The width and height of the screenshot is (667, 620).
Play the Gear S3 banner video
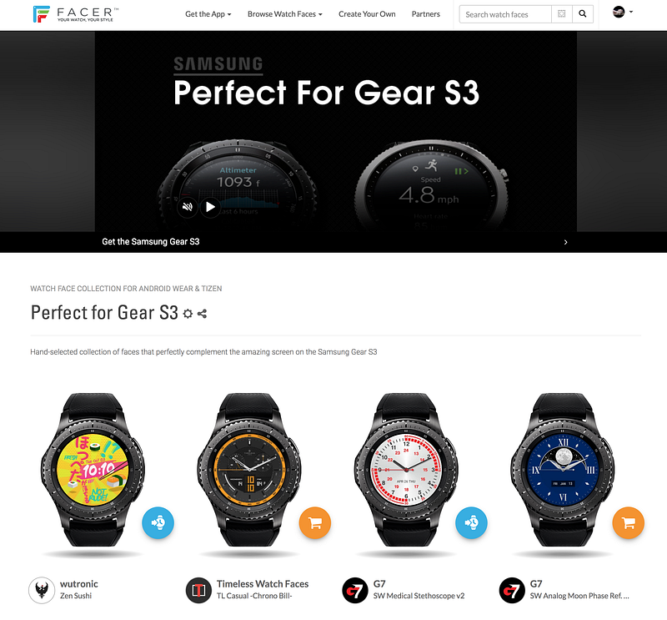pos(210,207)
